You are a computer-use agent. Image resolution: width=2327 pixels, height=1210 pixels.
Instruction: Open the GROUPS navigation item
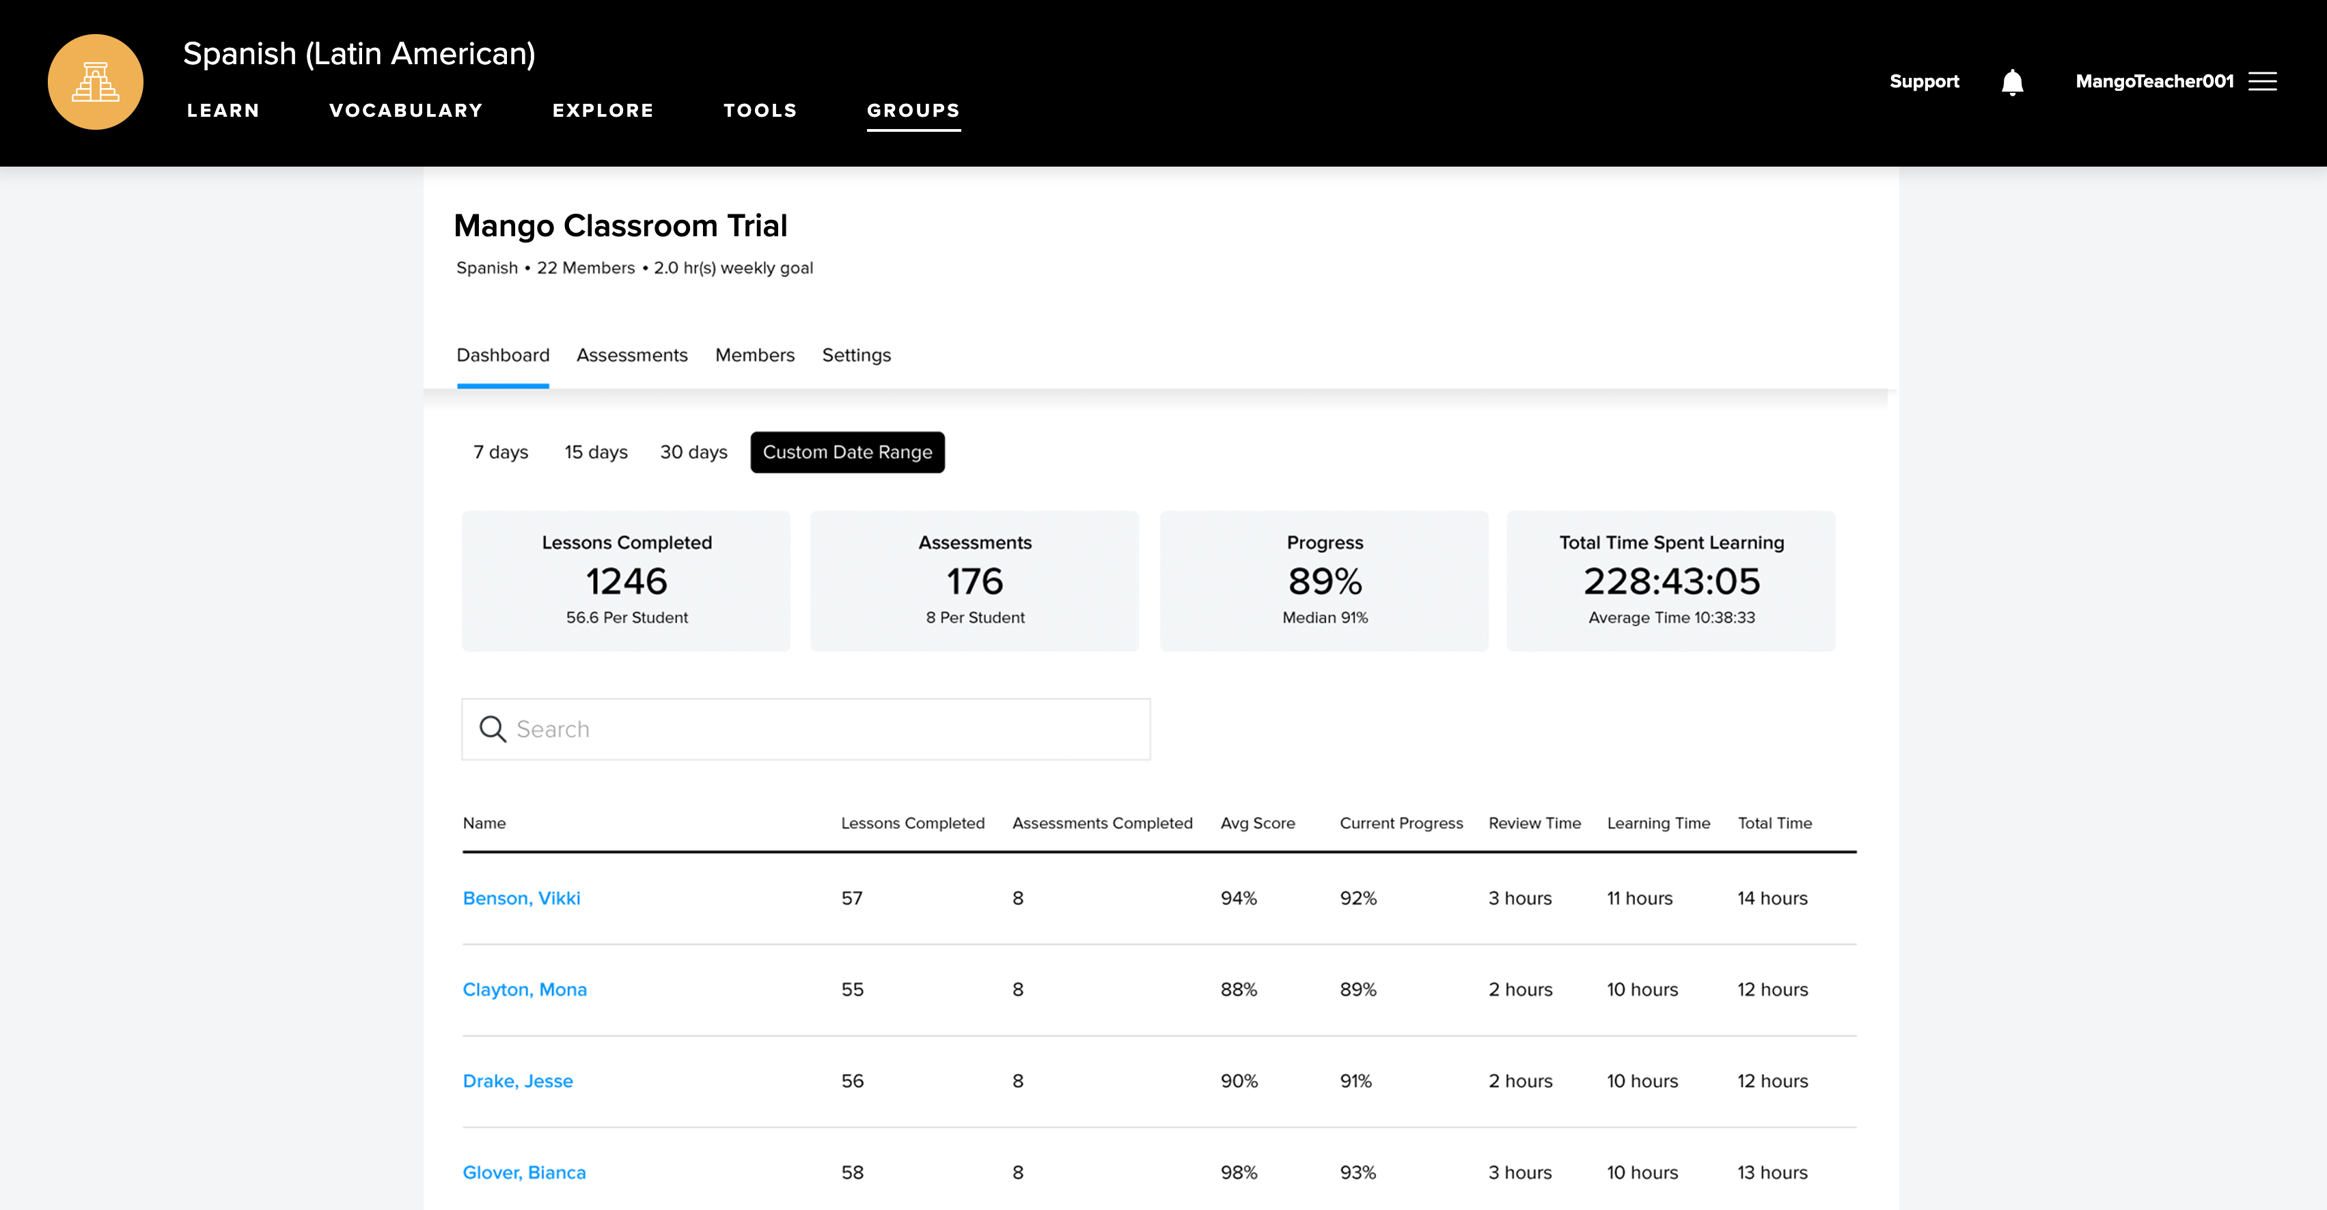point(913,110)
